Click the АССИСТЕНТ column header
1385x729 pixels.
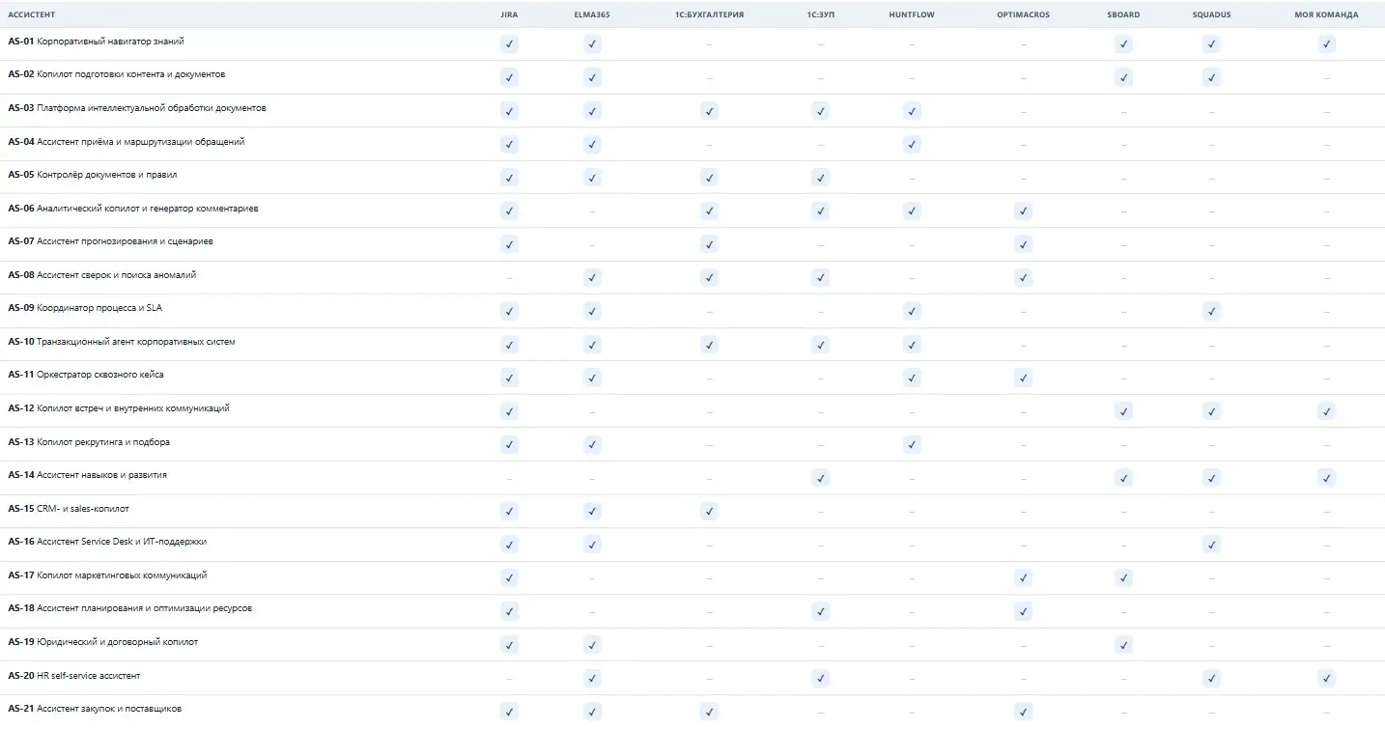[x=32, y=15]
